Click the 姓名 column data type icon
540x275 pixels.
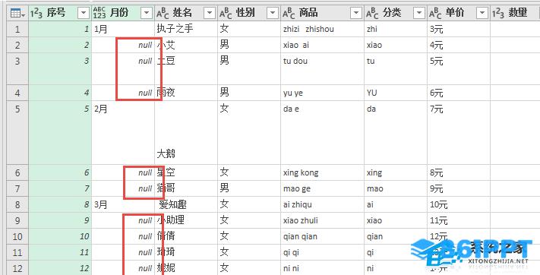pos(163,13)
